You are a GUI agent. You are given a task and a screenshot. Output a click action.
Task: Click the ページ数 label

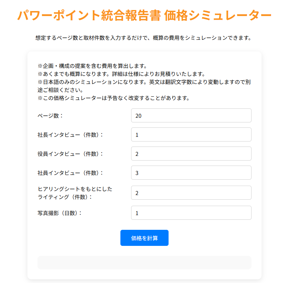pyautogui.click(x=50, y=116)
